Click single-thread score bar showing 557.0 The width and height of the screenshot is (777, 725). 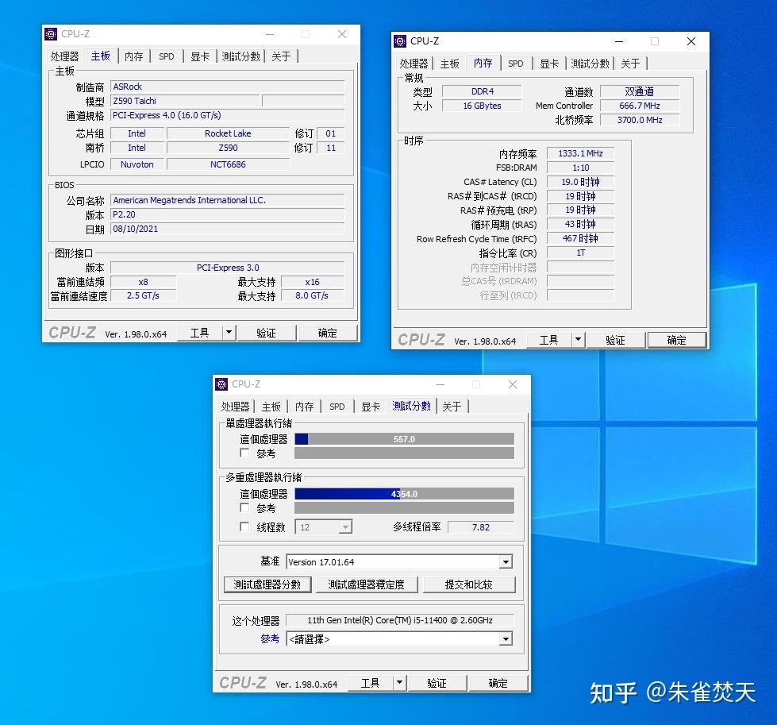click(x=404, y=439)
